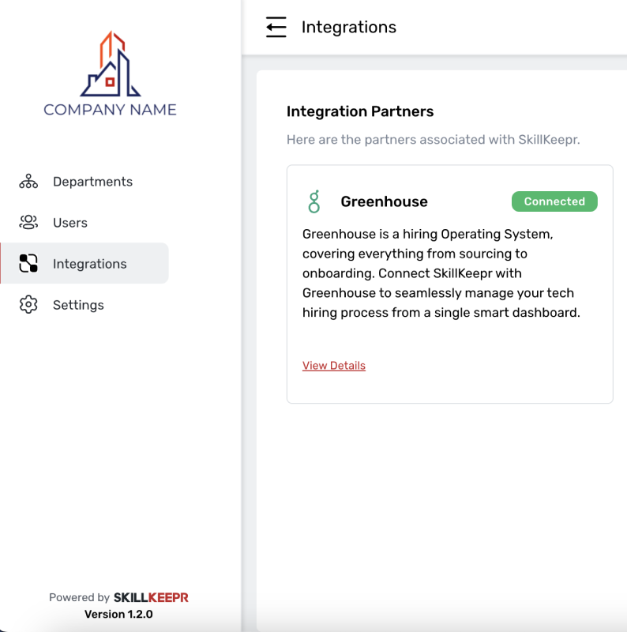This screenshot has width=627, height=632.
Task: Click the Integrations page title
Action: [x=349, y=27]
